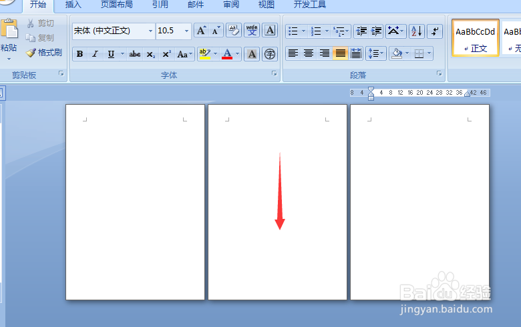This screenshot has width=521, height=327.
Task: Click the Sort A-Z icon
Action: [417, 31]
